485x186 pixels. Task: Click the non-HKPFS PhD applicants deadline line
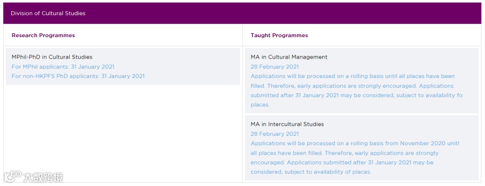[78, 76]
